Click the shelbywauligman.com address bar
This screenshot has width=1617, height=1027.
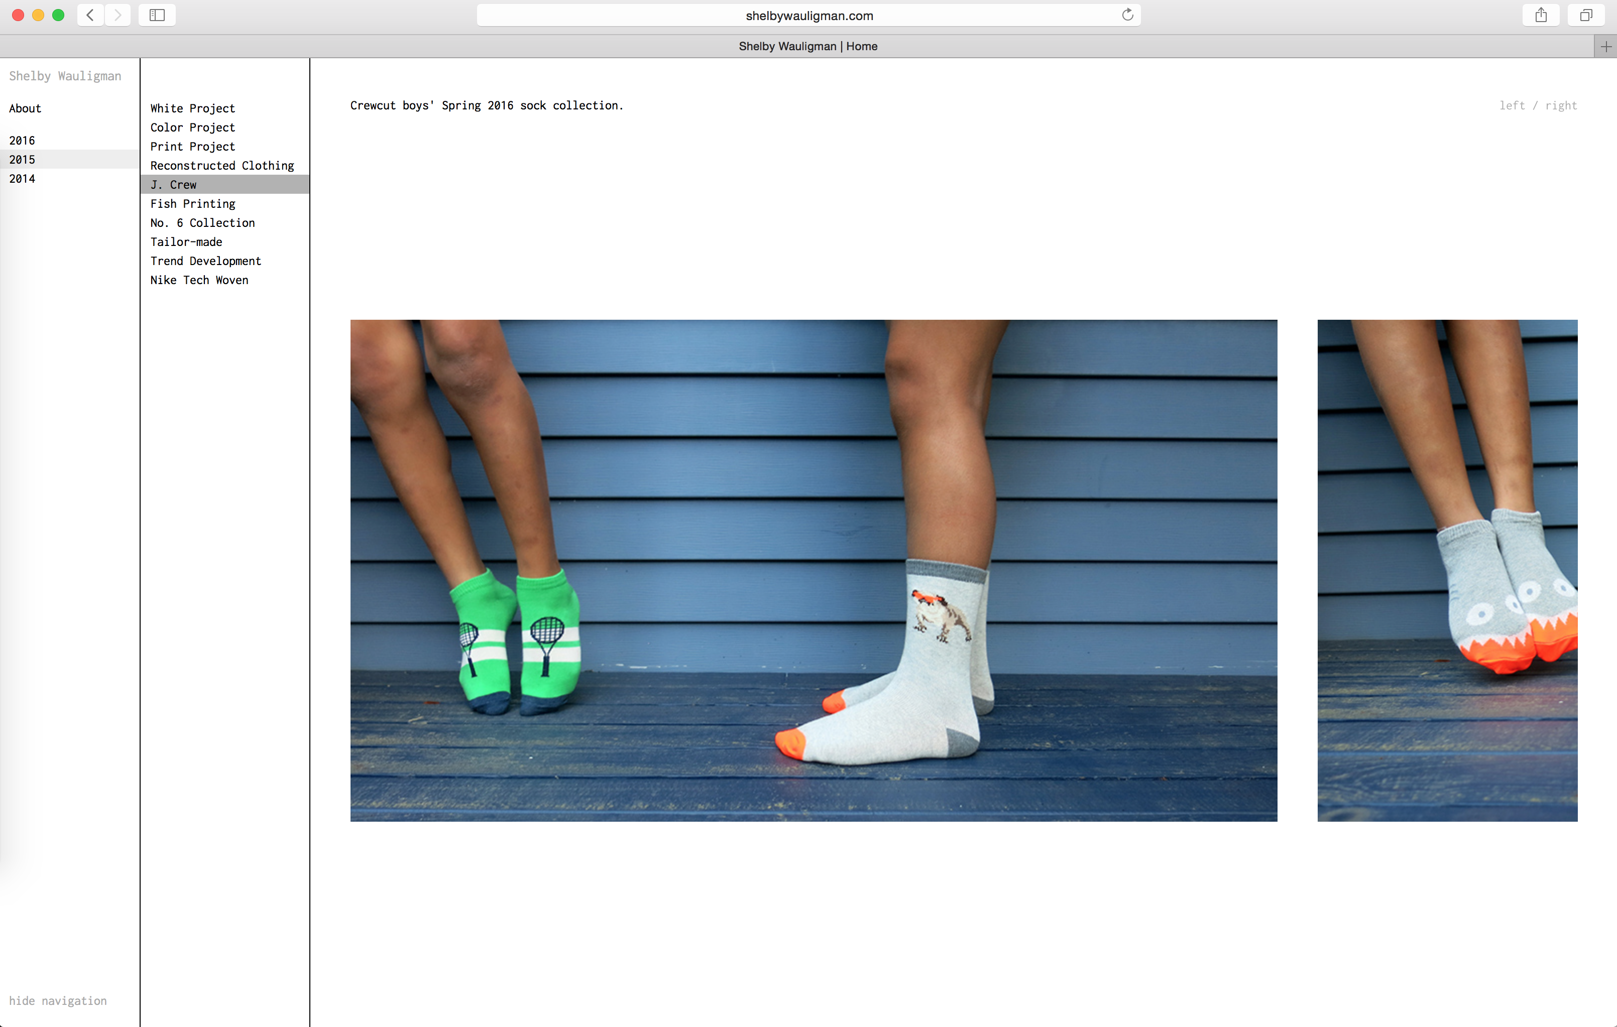808,16
